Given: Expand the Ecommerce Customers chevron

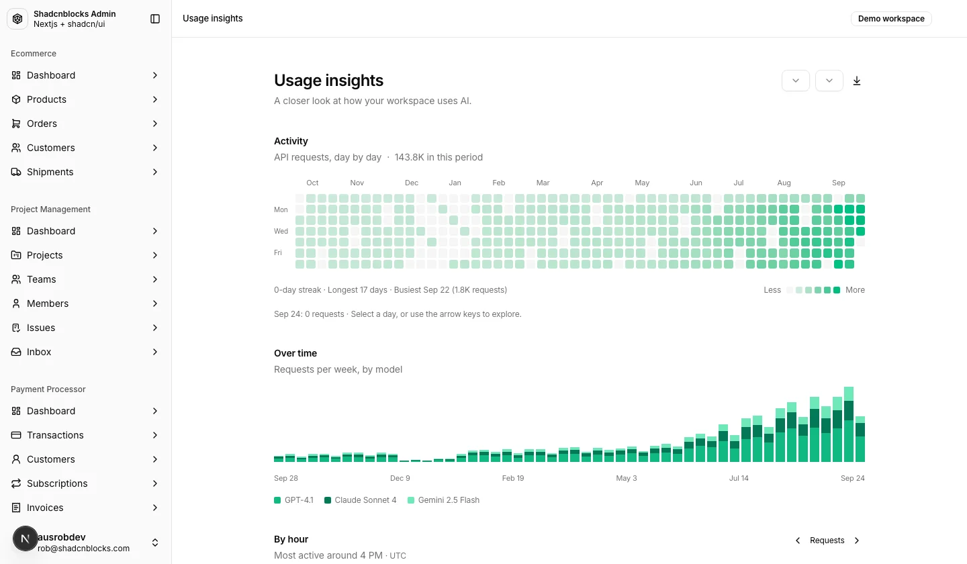Looking at the screenshot, I should coord(155,148).
